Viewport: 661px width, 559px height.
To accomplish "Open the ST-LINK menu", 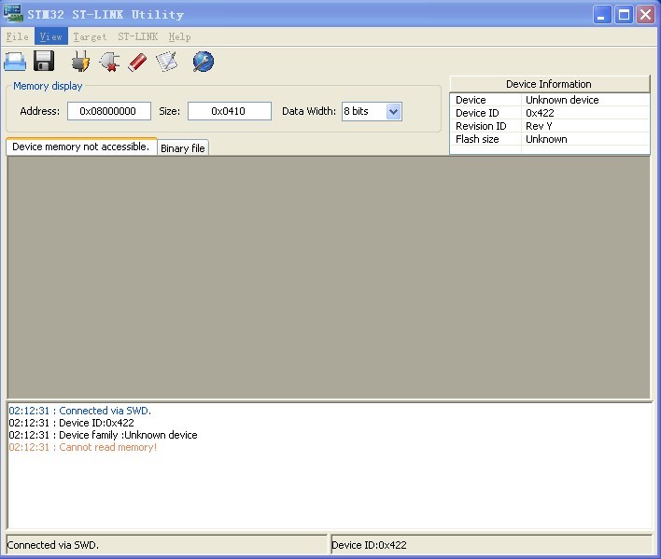I will click(x=138, y=37).
